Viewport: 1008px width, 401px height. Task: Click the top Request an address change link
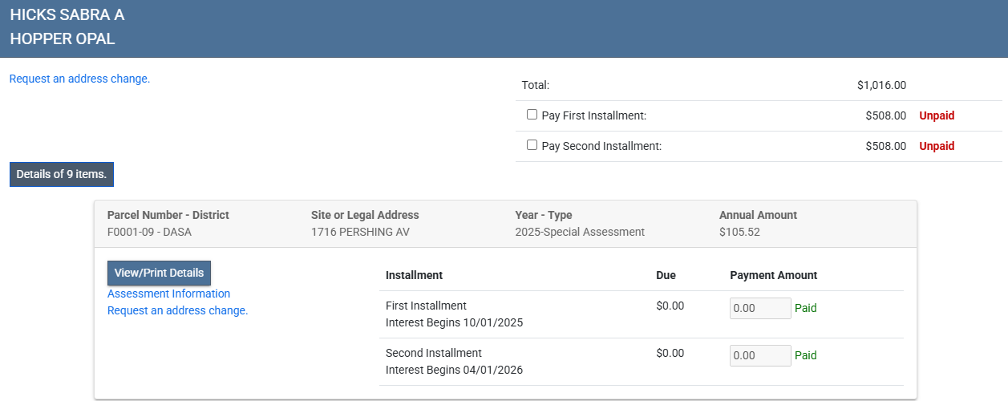79,79
